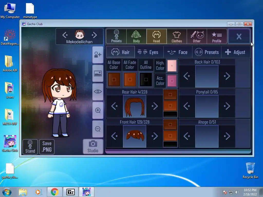Image resolution: width=263 pixels, height=197 pixels.
Task: Open the face Presets sub-tab
Action: pyautogui.click(x=207, y=52)
